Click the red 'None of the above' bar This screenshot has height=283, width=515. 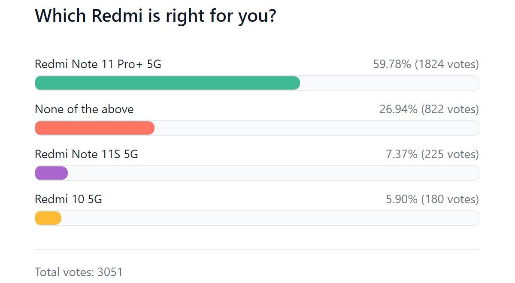coord(94,128)
